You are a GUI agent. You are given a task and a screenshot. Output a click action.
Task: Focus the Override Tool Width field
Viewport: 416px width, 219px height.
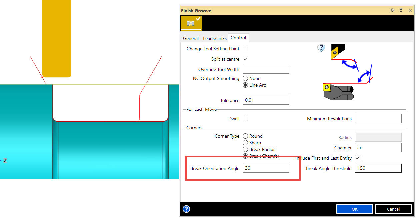tap(266, 69)
